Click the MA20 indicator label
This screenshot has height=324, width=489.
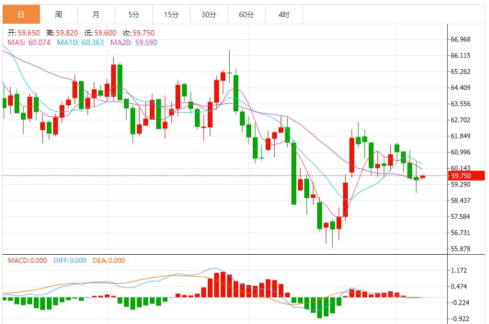[x=134, y=42]
